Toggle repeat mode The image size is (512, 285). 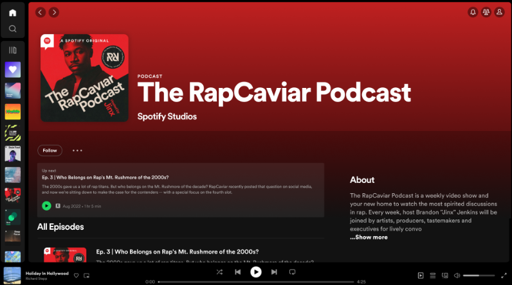click(292, 272)
